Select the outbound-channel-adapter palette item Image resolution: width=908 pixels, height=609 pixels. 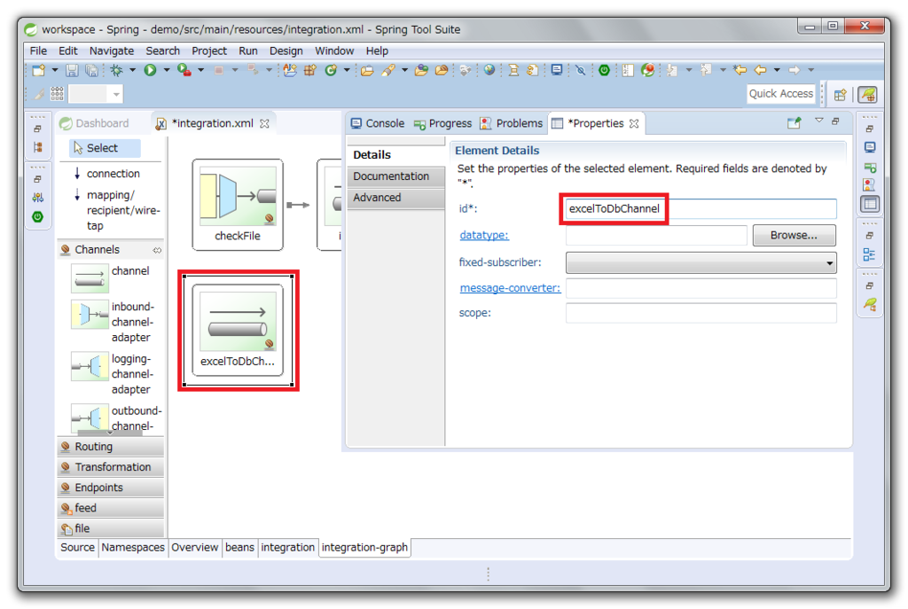click(x=116, y=418)
